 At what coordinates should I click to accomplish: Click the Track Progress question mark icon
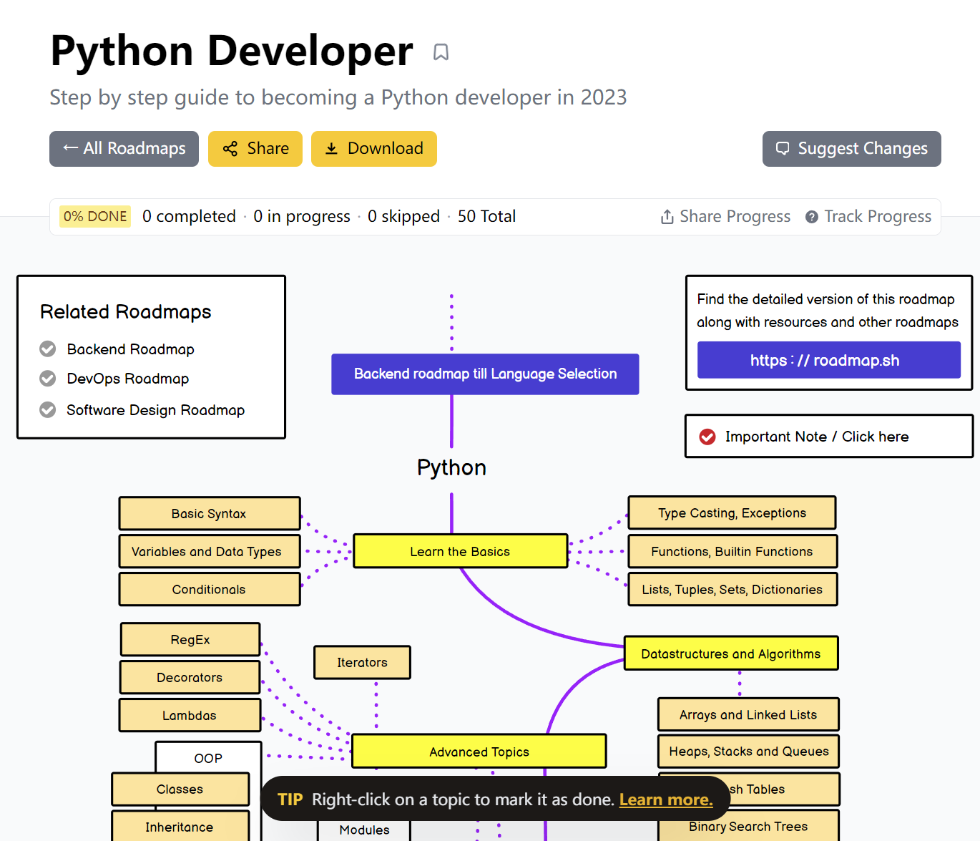(x=811, y=217)
